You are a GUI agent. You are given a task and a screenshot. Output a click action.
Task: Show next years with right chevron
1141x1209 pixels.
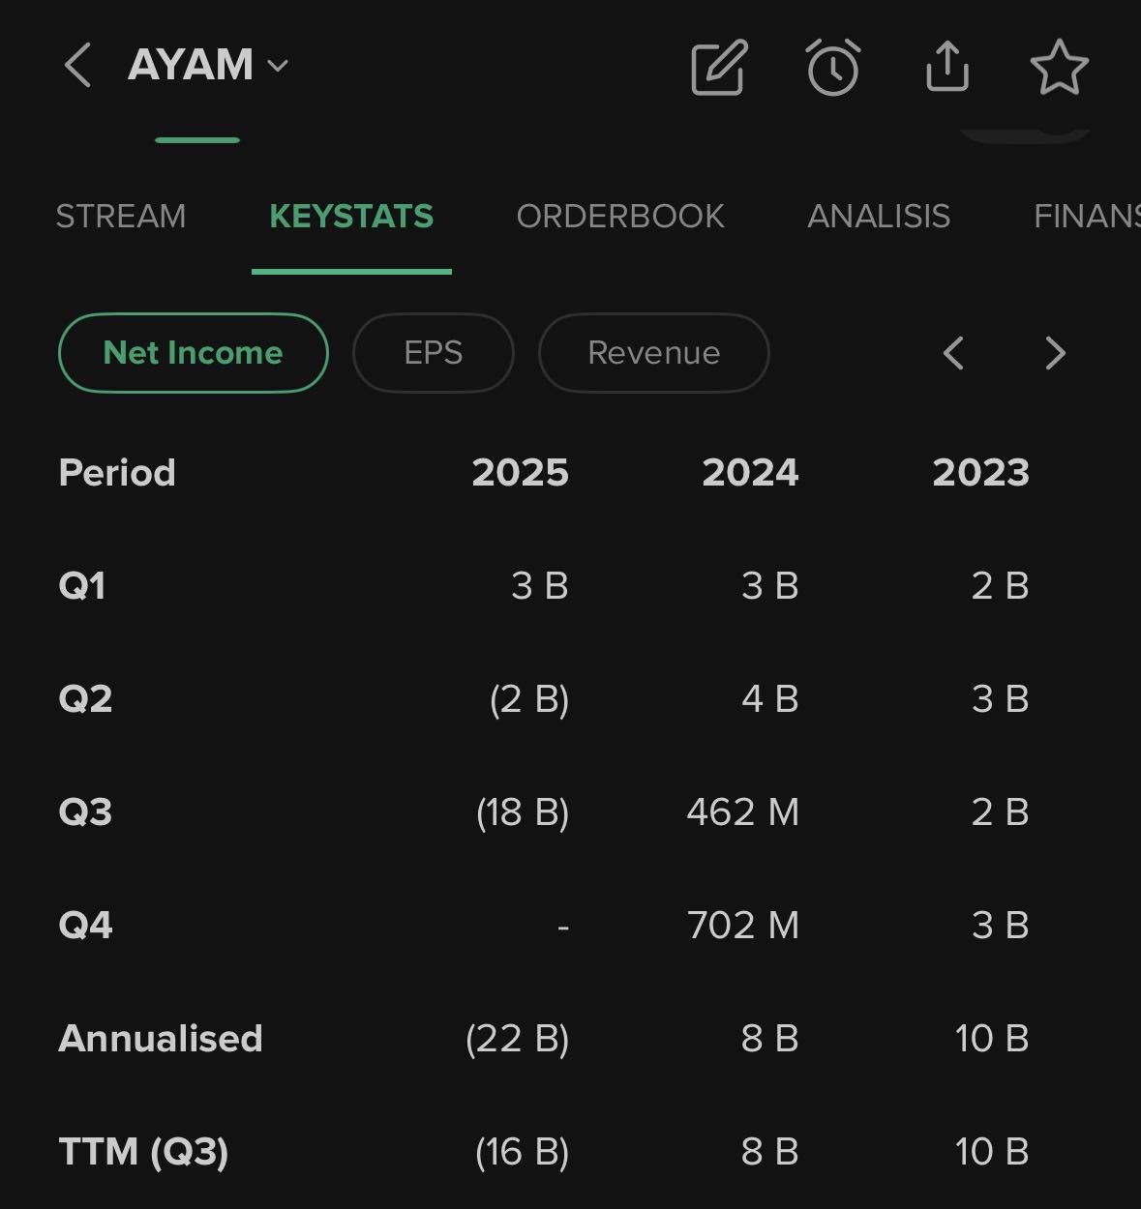(x=1055, y=353)
